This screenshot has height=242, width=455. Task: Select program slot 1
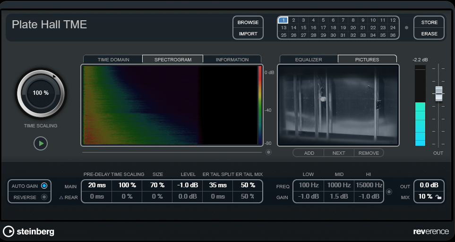[283, 20]
